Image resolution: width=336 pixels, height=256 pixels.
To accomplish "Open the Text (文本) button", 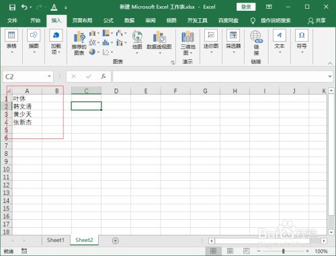I will click(x=280, y=42).
